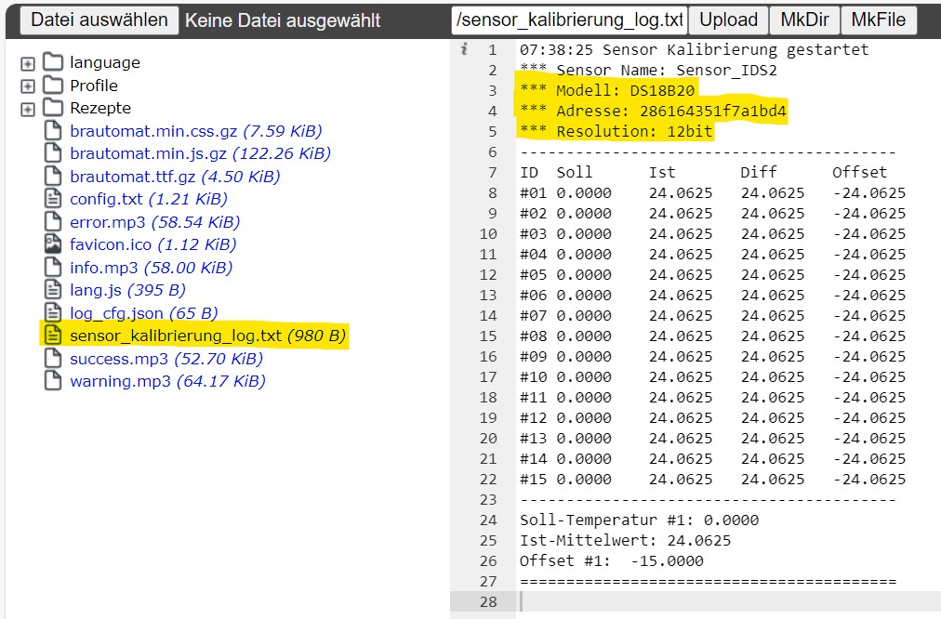Click the log_cfg.json file icon

pos(53,313)
